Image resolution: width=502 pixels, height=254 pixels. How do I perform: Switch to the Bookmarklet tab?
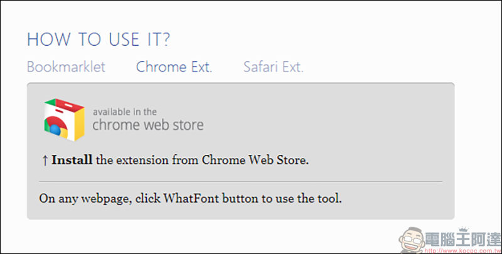[x=67, y=67]
